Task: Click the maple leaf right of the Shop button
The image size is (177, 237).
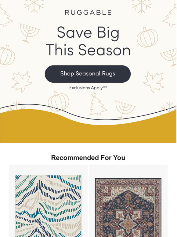Action: tap(154, 82)
